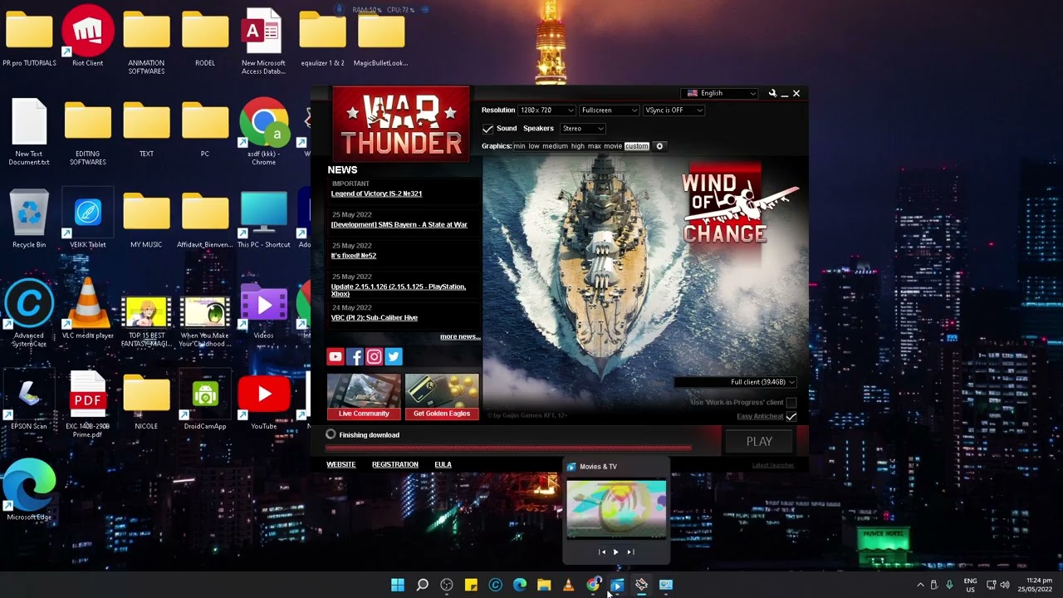Open the Speakers Stereo dropdown

tap(582, 129)
